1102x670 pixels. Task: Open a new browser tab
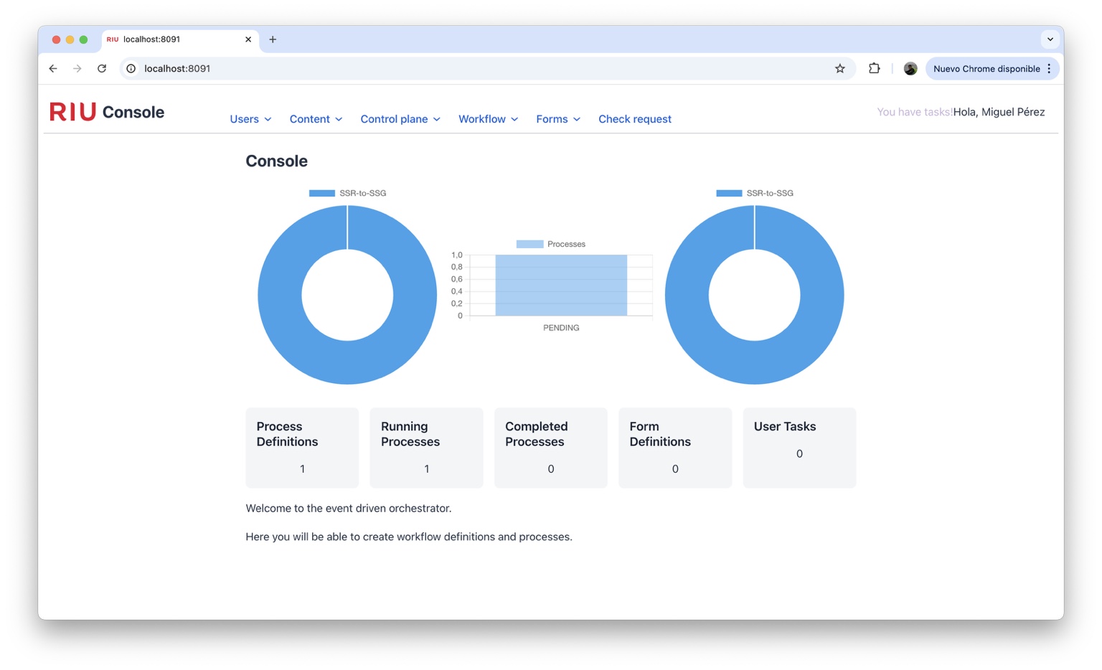pos(273,39)
